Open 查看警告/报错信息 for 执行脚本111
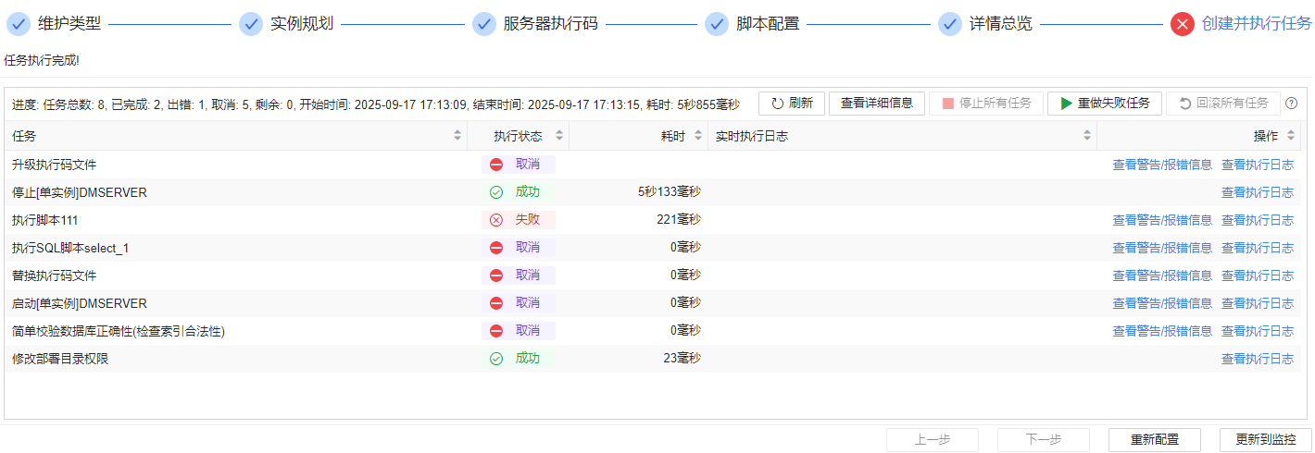 1162,220
